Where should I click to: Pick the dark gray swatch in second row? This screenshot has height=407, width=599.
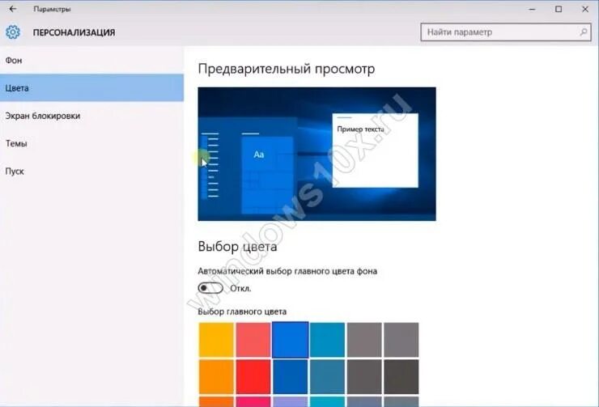364,376
